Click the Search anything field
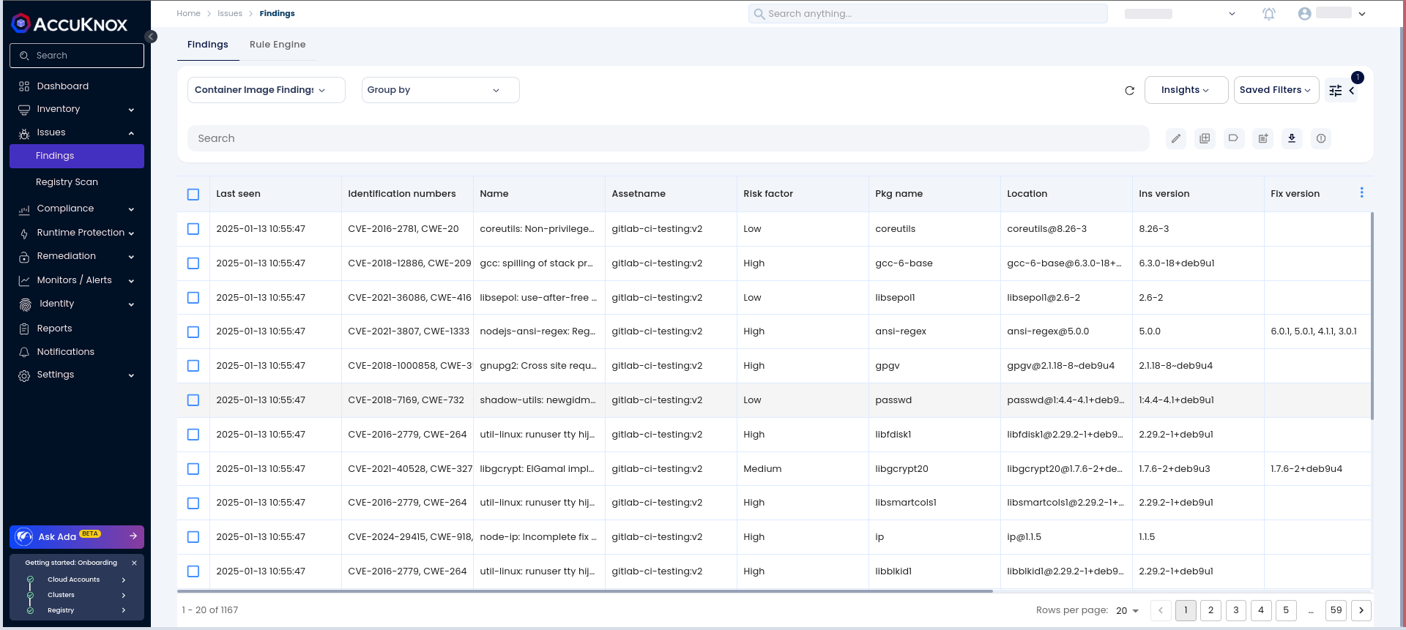The height and width of the screenshot is (630, 1406). pyautogui.click(x=928, y=14)
